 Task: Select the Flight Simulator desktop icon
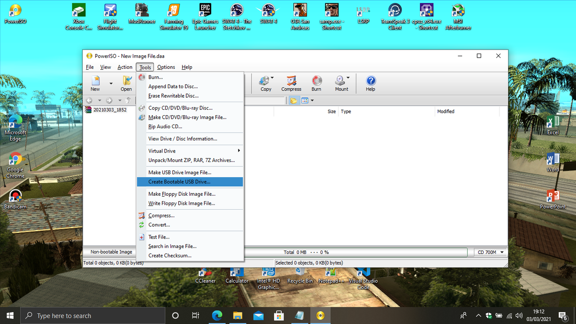click(110, 17)
